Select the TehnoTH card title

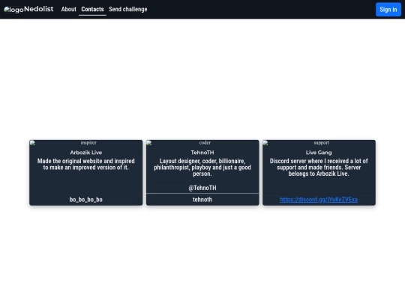coord(202,153)
